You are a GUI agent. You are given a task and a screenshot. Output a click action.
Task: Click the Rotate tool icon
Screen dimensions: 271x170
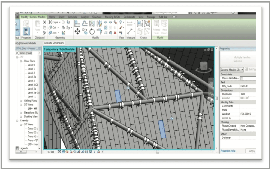[x=92, y=32]
